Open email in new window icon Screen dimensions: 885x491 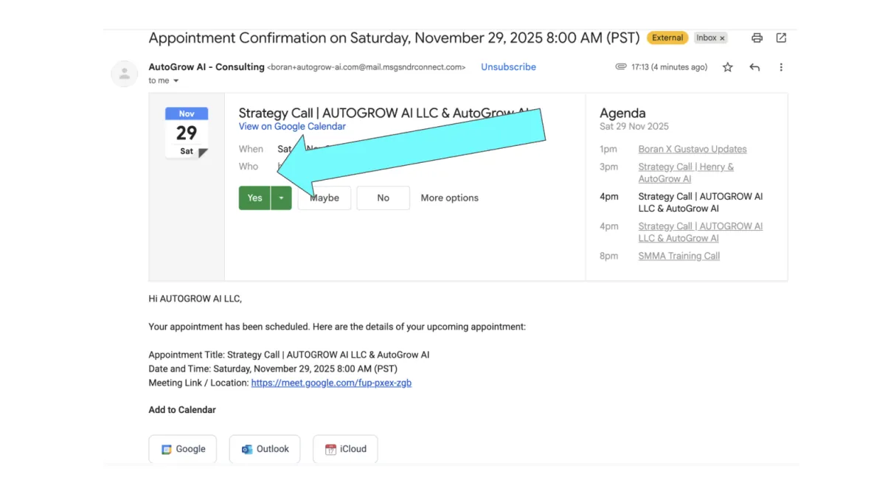pyautogui.click(x=781, y=38)
